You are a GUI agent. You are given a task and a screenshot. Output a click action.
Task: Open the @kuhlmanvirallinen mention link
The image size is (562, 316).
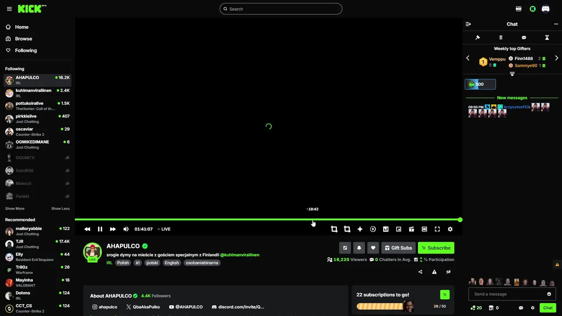(x=240, y=255)
